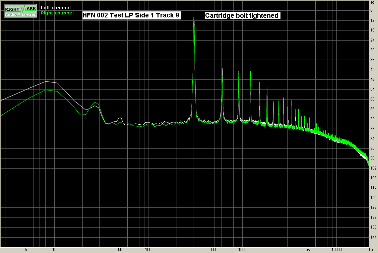This screenshot has height=253, width=378.
Task: Click the RightMark Audio Analyzer logo
Action: tap(20, 11)
